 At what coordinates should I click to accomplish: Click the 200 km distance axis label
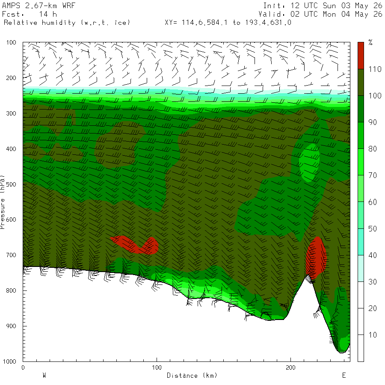click(290, 367)
